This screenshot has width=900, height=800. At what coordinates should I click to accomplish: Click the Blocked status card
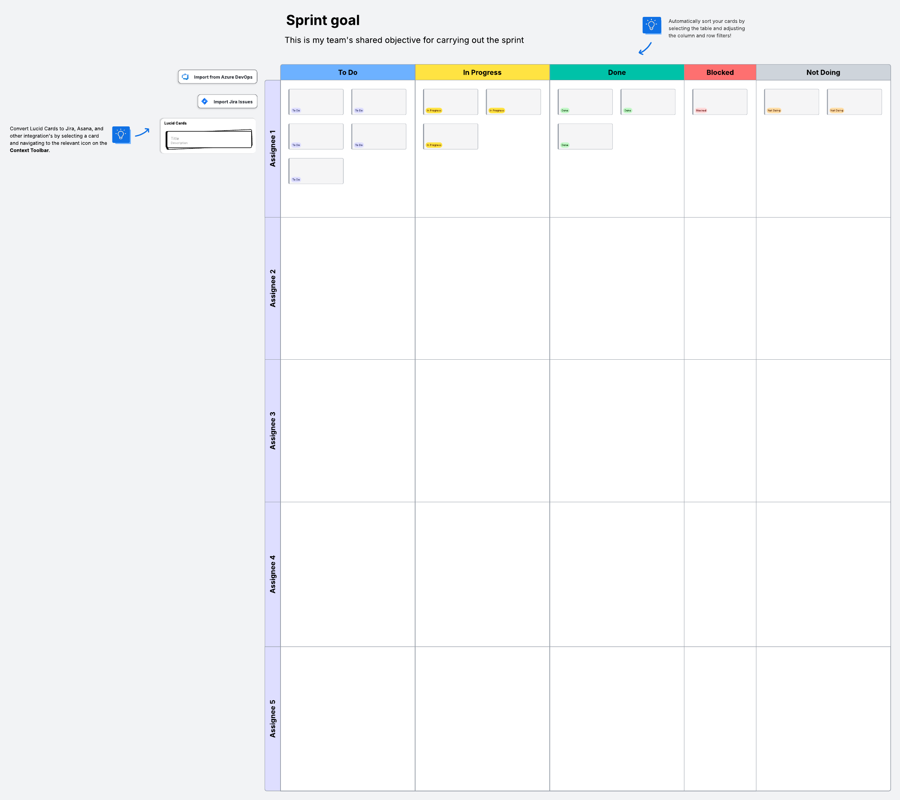pyautogui.click(x=719, y=102)
